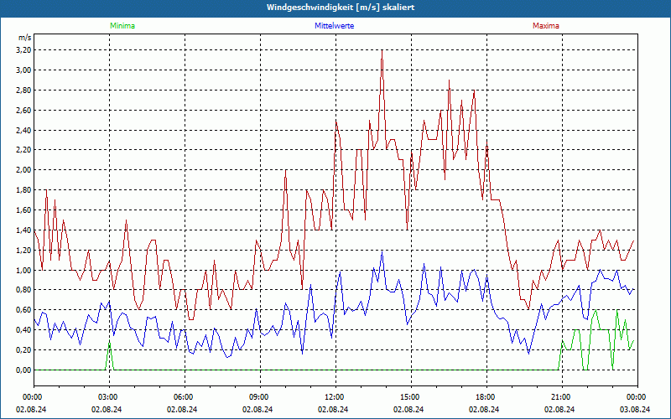This screenshot has width=671, height=419.
Task: Click the '1,40' y-axis value
Action: [x=24, y=230]
